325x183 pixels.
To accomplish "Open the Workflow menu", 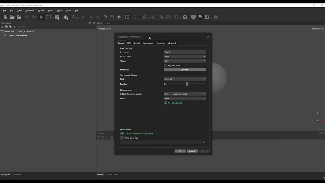I will pyautogui.click(x=30, y=10).
